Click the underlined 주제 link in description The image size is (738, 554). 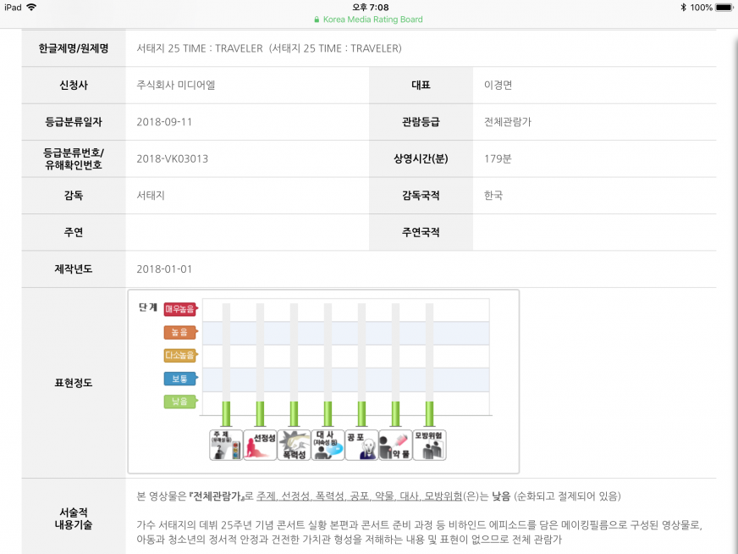(266, 496)
